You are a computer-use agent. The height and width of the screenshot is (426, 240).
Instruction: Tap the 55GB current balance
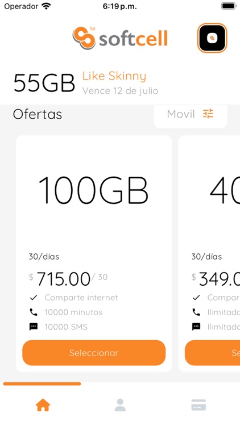tap(44, 83)
